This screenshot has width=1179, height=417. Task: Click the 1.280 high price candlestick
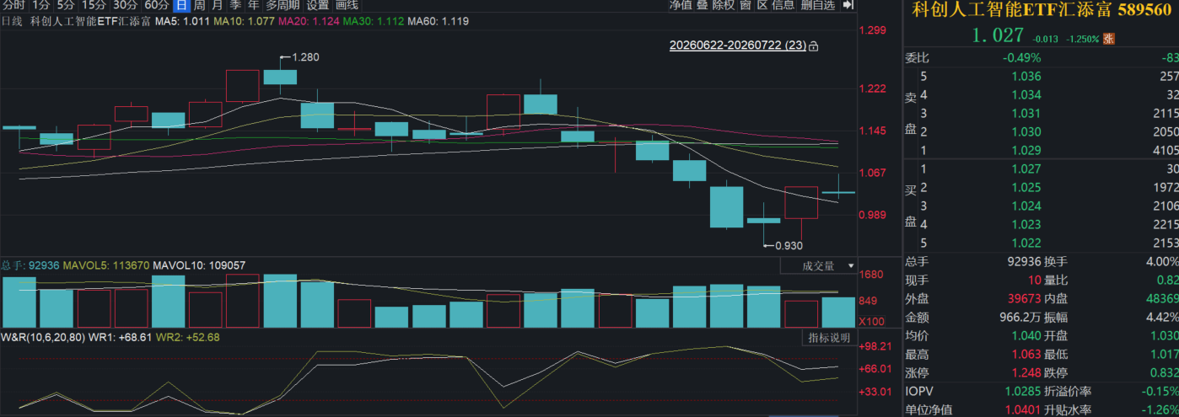click(x=280, y=77)
